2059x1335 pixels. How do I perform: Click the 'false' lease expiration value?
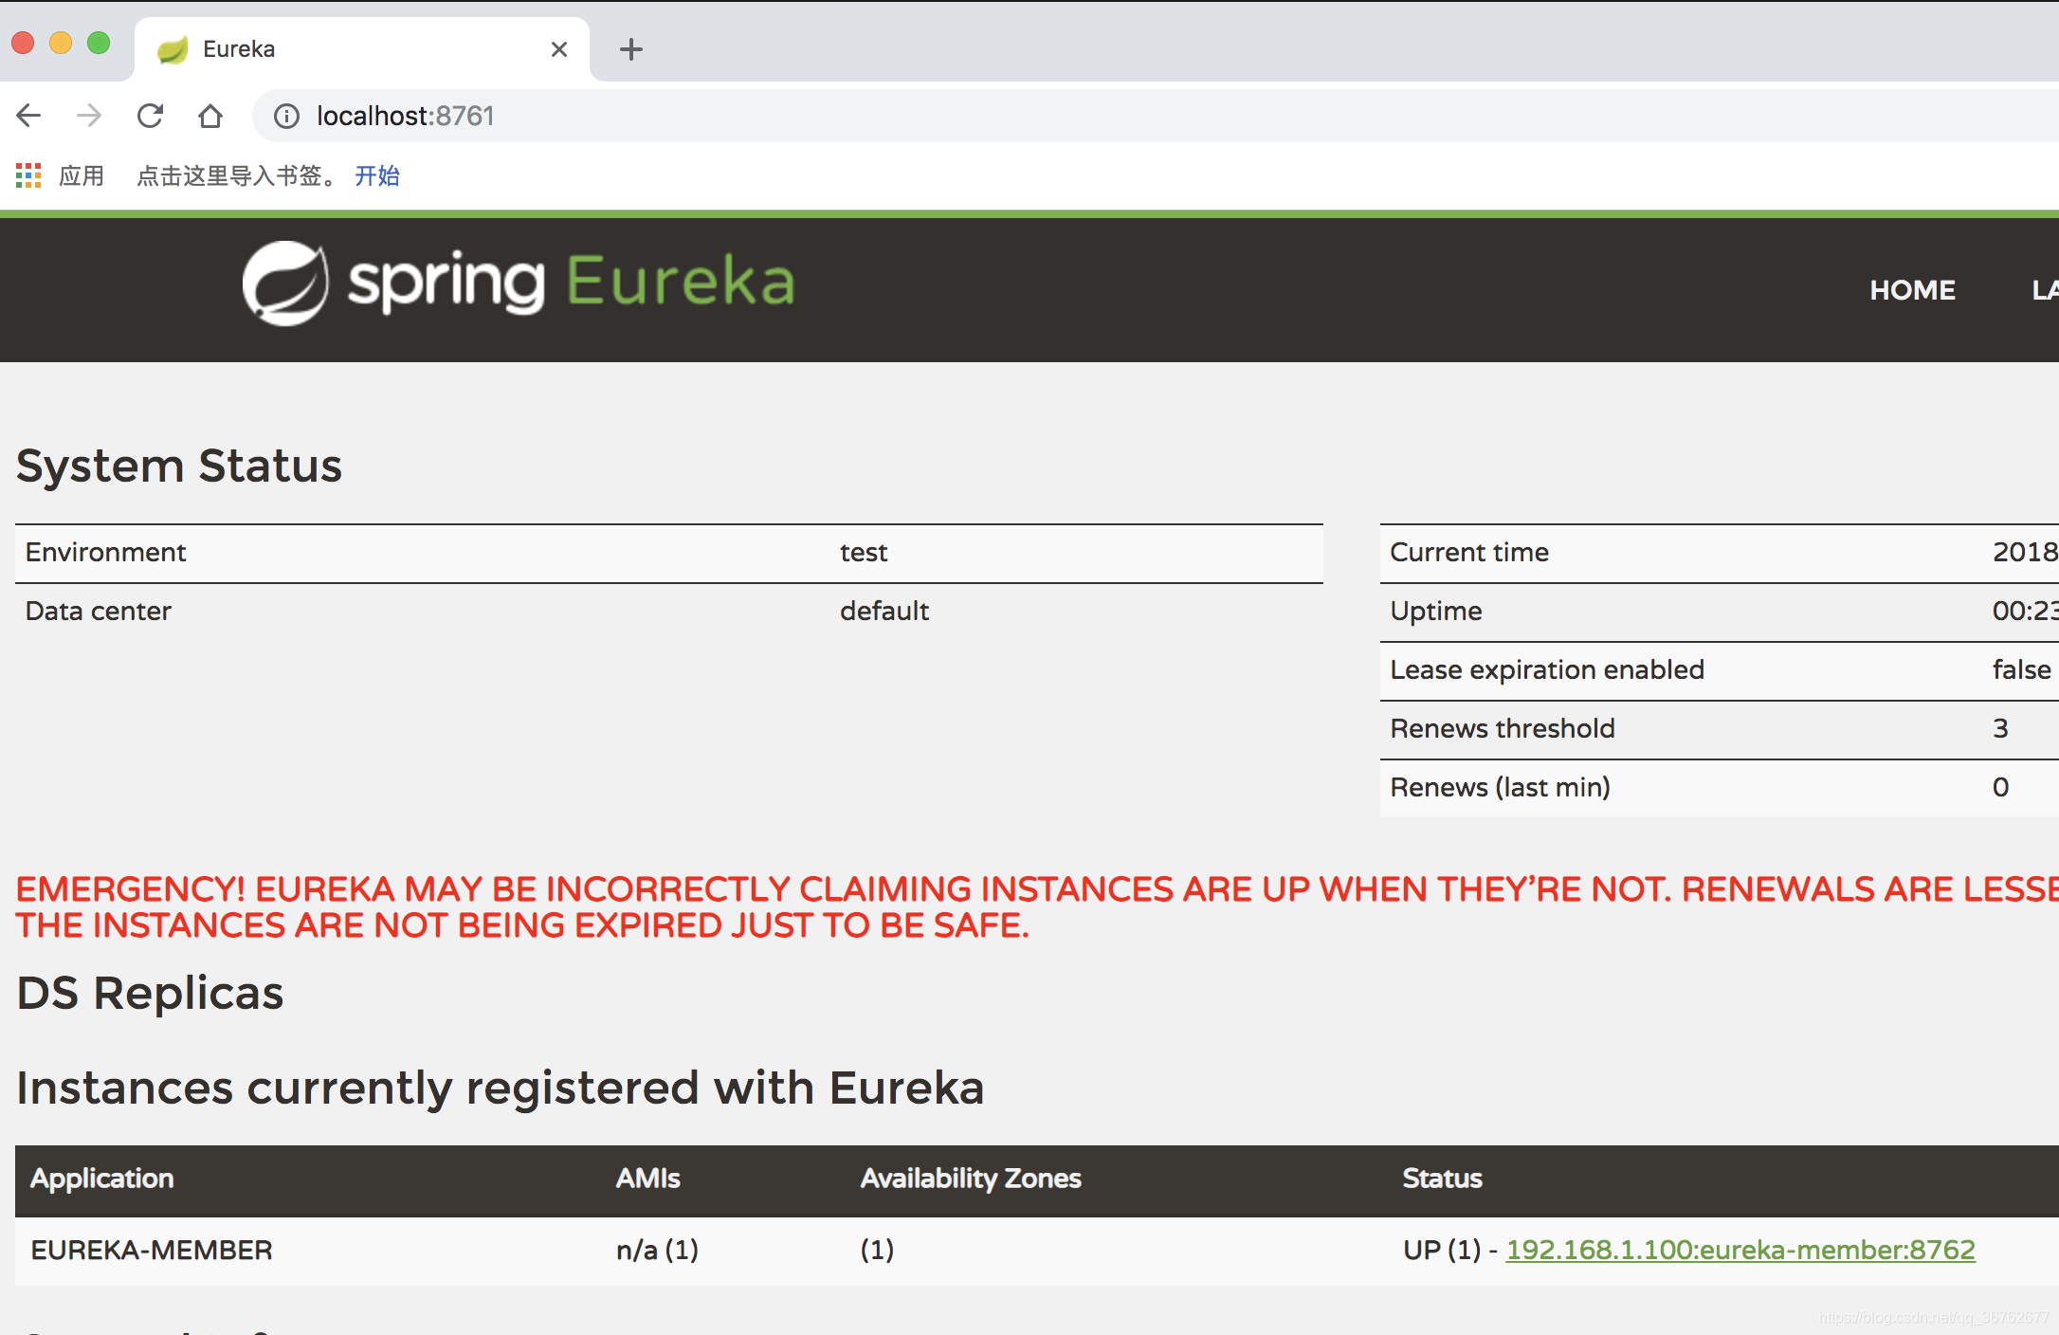[x=2021, y=670]
